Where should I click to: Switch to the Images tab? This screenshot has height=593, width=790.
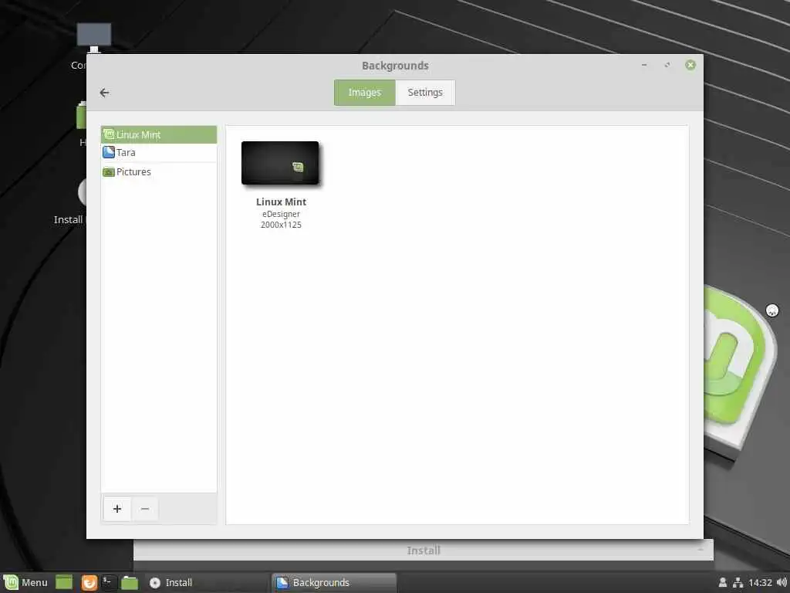[x=365, y=93]
